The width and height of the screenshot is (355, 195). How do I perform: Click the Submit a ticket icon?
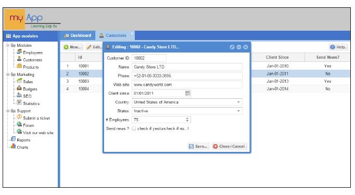click(x=19, y=118)
